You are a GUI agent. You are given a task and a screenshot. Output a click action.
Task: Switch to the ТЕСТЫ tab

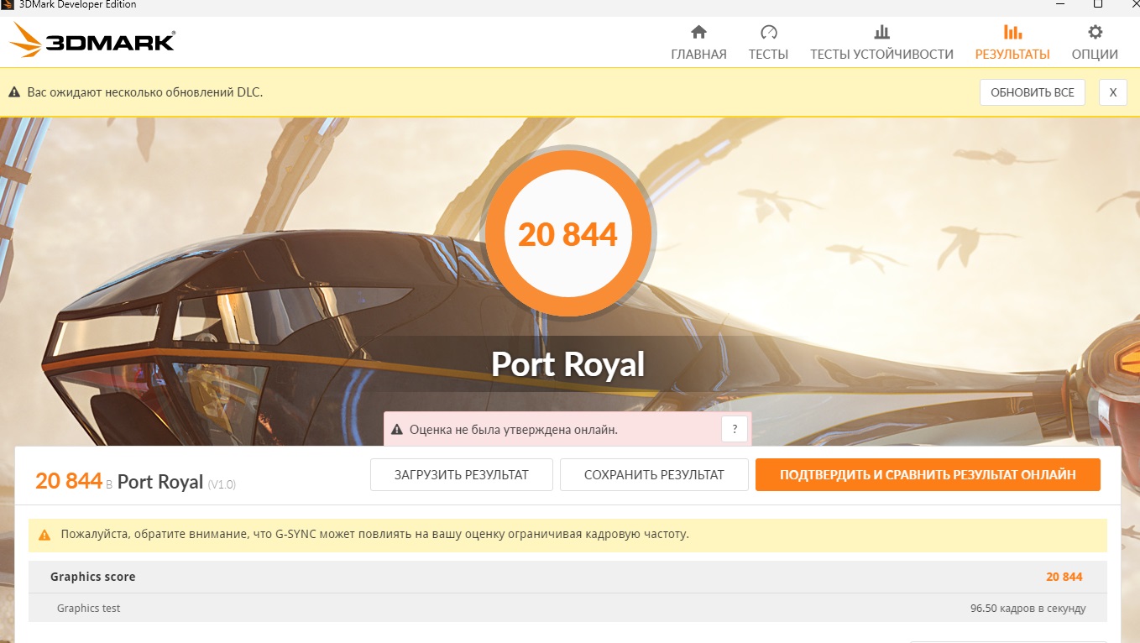click(x=768, y=43)
